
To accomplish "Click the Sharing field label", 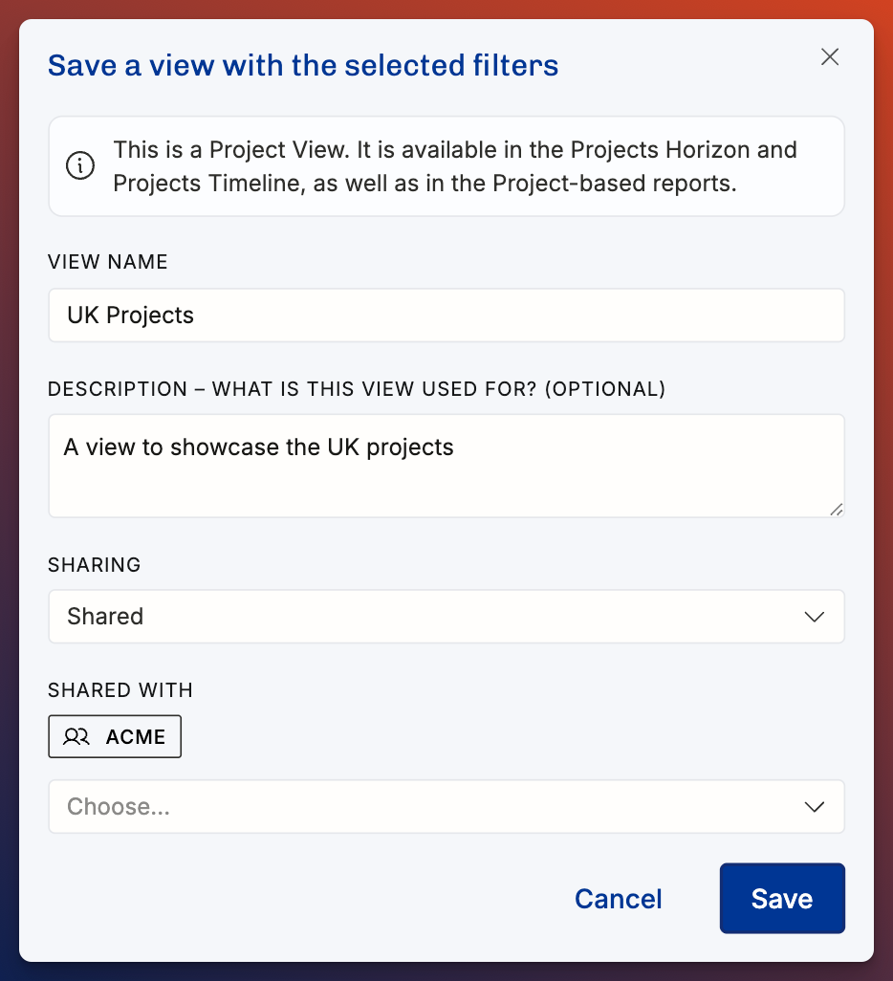I will [95, 565].
